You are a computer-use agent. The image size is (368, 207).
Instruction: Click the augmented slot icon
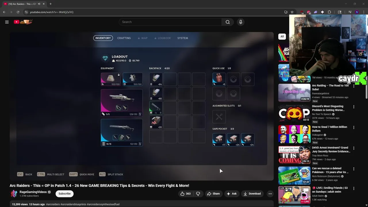(x=219, y=117)
